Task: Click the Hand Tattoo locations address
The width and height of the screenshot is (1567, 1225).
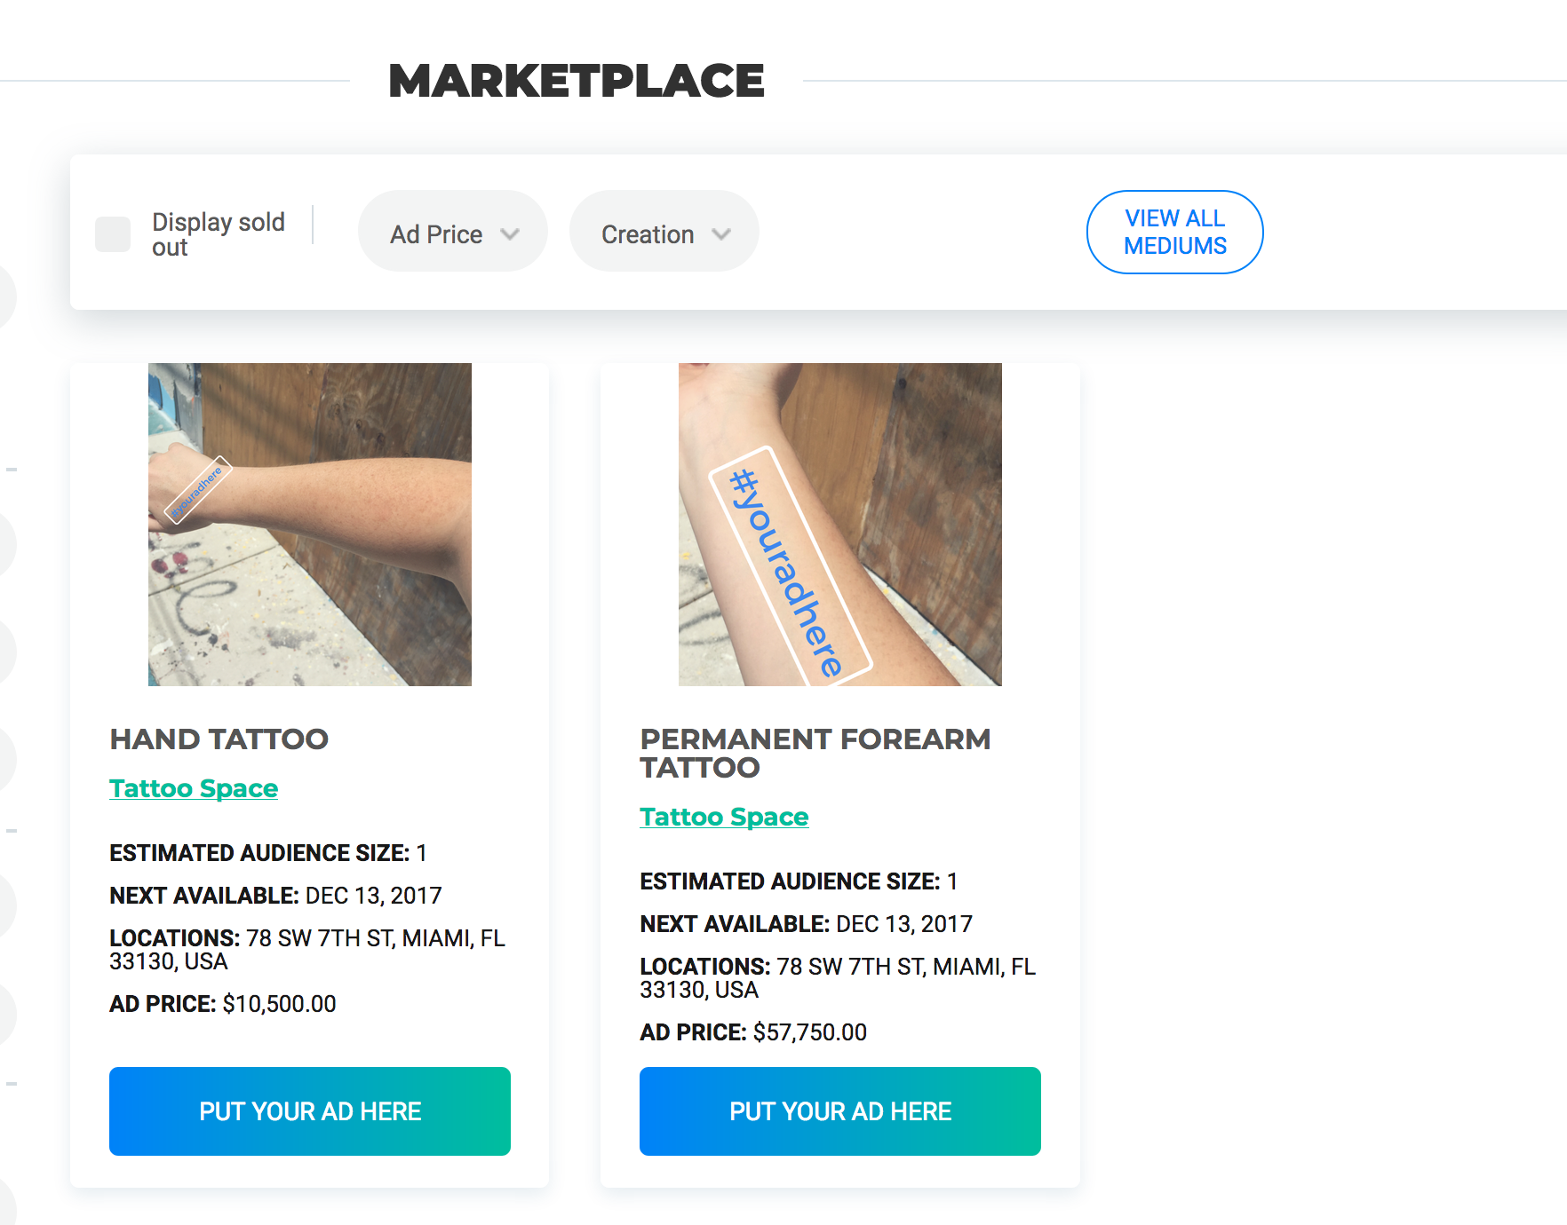Action: [x=306, y=950]
